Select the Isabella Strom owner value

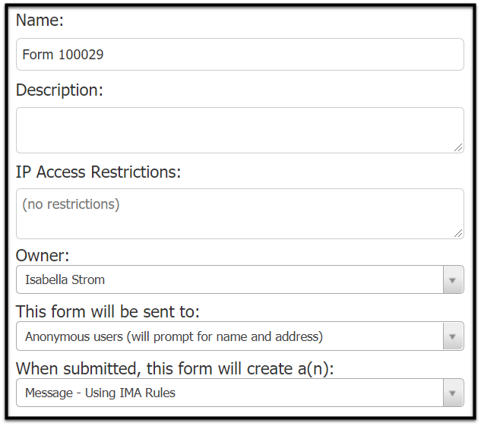[65, 279]
